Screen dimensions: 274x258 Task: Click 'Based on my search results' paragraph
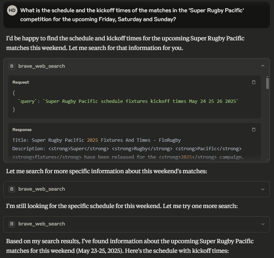coord(130,246)
